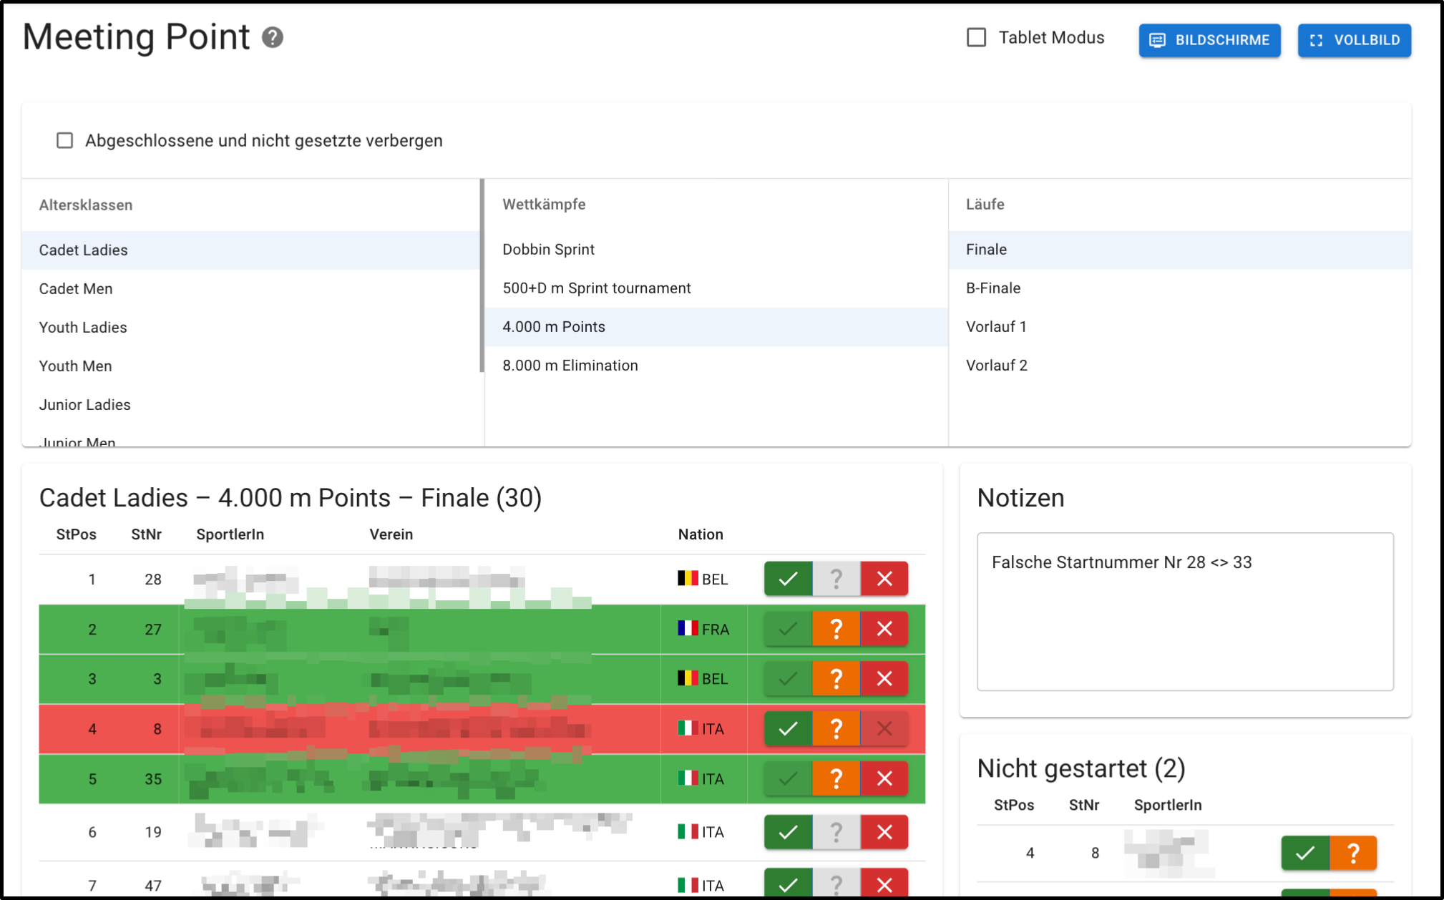The width and height of the screenshot is (1444, 900).
Task: Select the Finale heat
Action: [x=1180, y=249]
